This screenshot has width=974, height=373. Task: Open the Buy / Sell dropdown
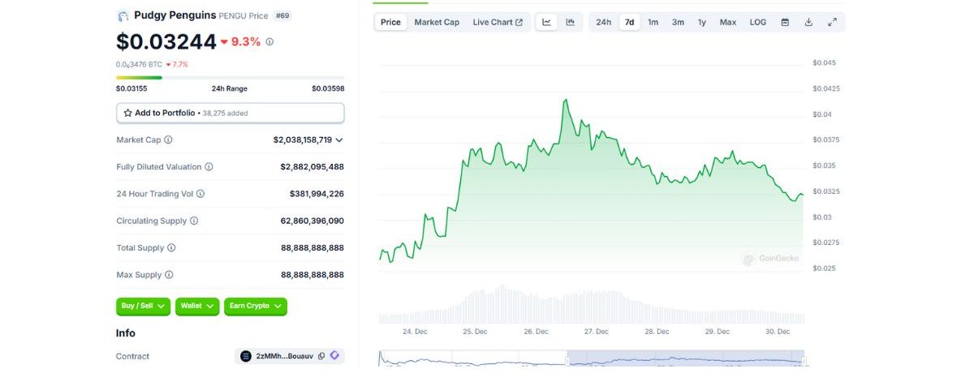[144, 307]
